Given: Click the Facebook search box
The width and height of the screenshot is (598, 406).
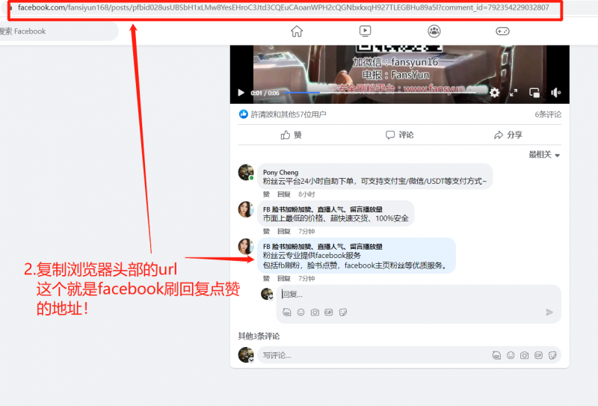Looking at the screenshot, I should pos(58,31).
